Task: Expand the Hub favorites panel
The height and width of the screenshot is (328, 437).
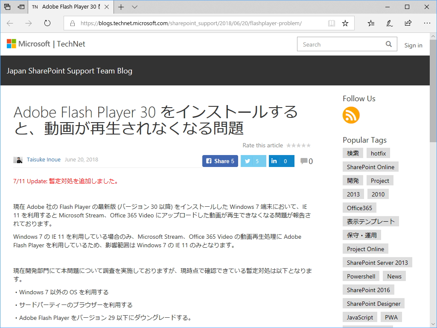Action: point(370,23)
